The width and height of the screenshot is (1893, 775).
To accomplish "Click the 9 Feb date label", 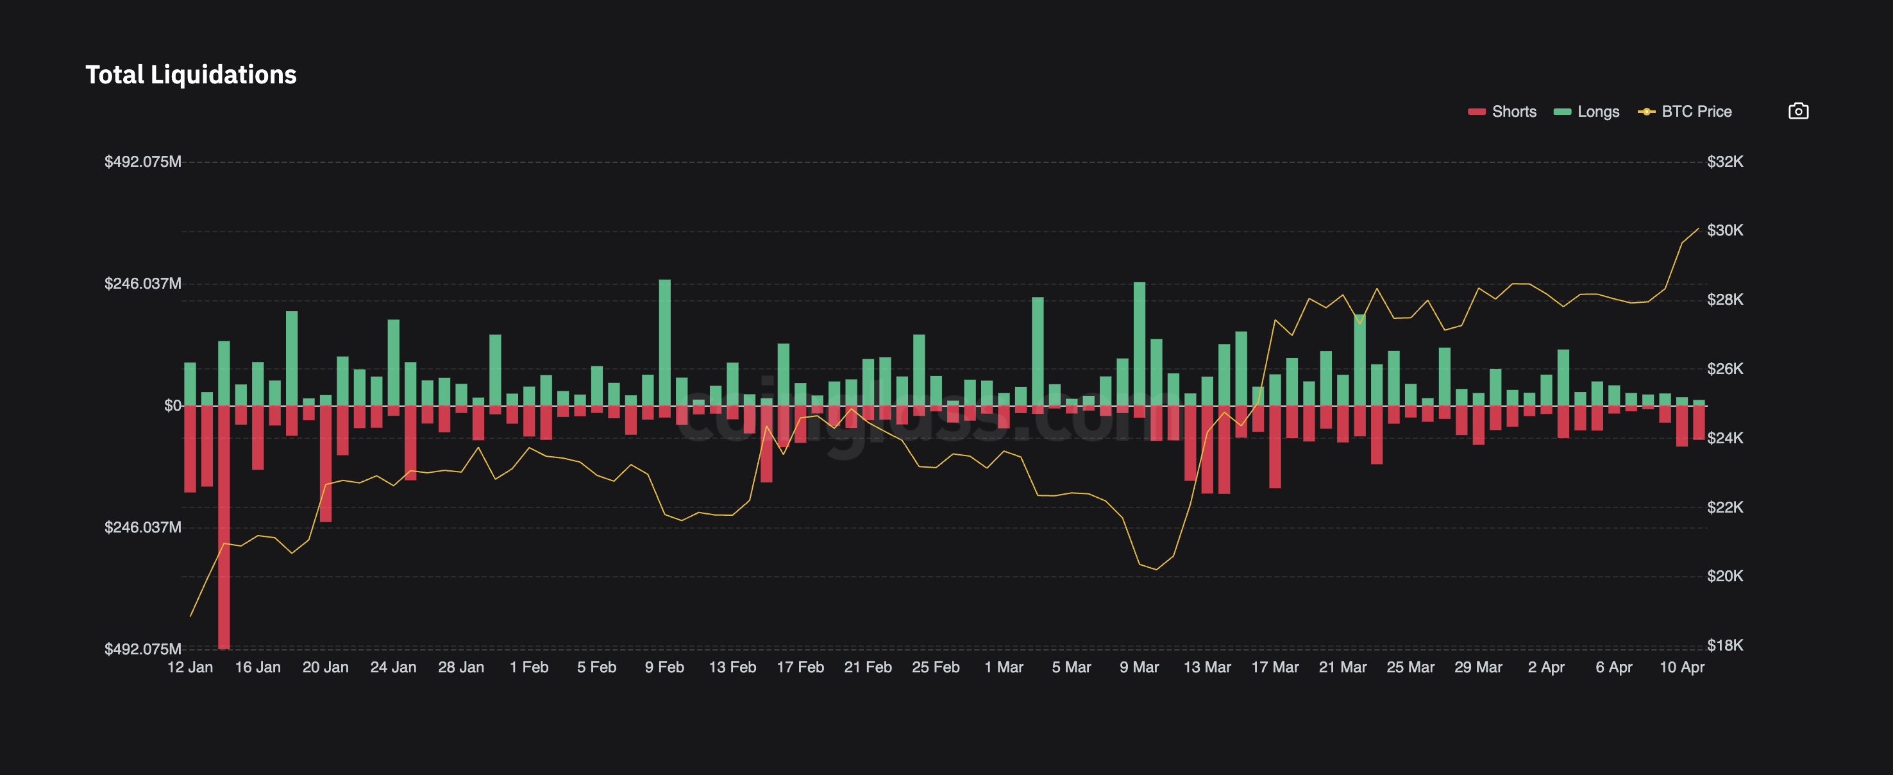I will point(664,667).
